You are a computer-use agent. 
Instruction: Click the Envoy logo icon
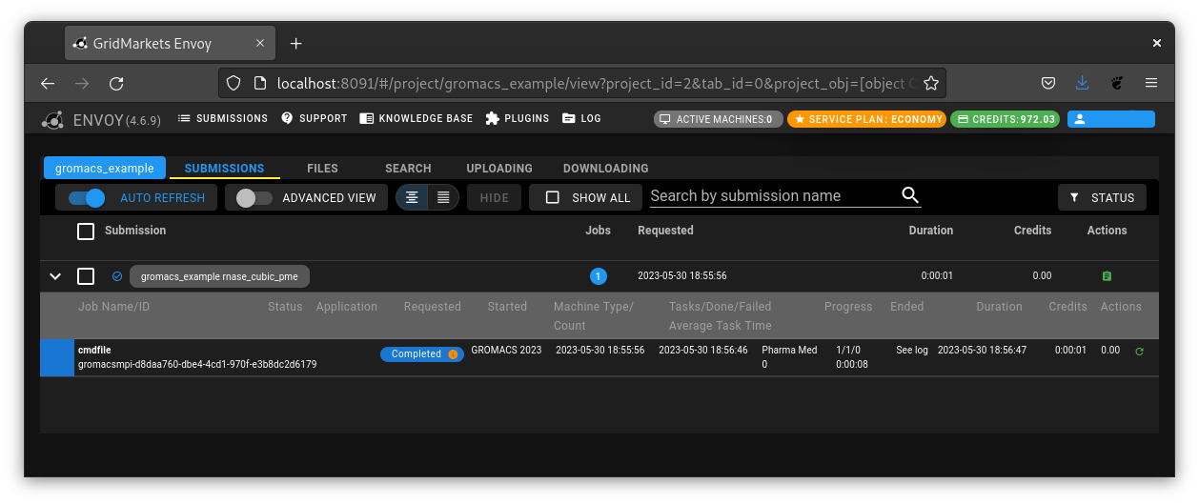tap(52, 120)
